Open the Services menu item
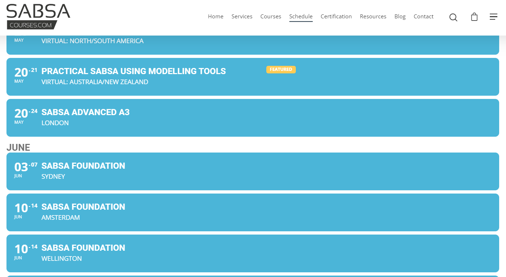506x277 pixels. pos(242,17)
